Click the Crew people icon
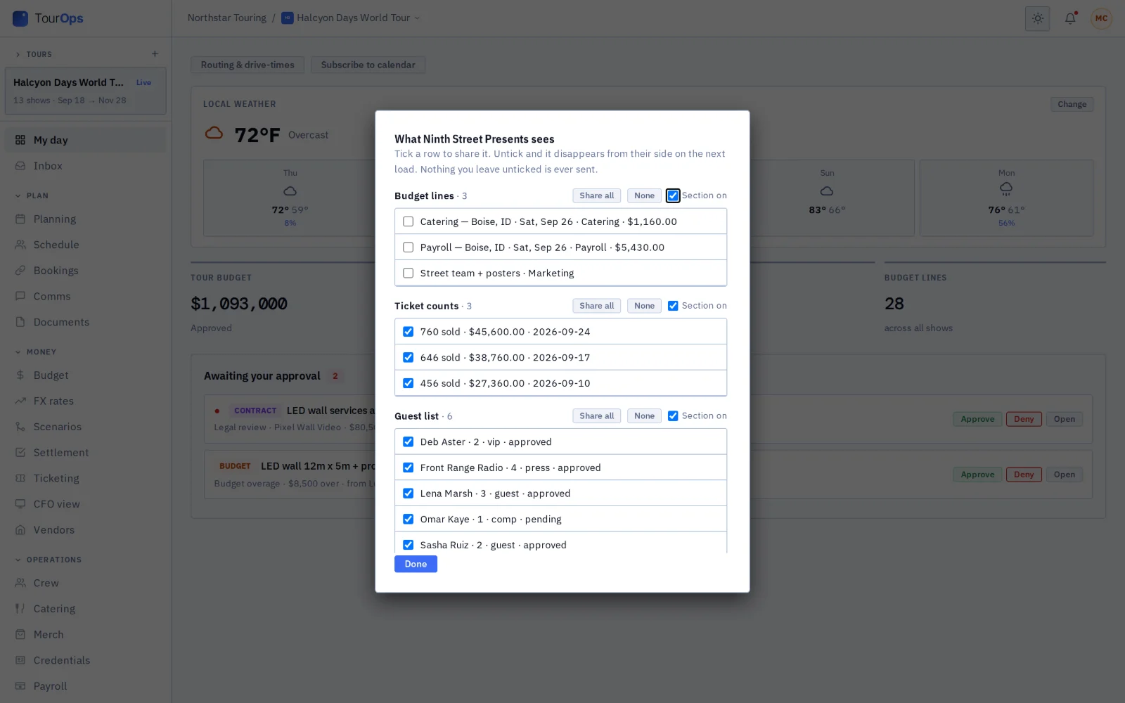Viewport: 1125px width, 703px height. [20, 583]
